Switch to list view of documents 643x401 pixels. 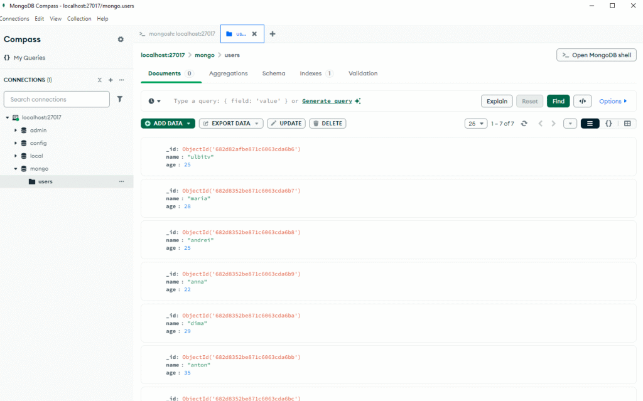pos(590,124)
